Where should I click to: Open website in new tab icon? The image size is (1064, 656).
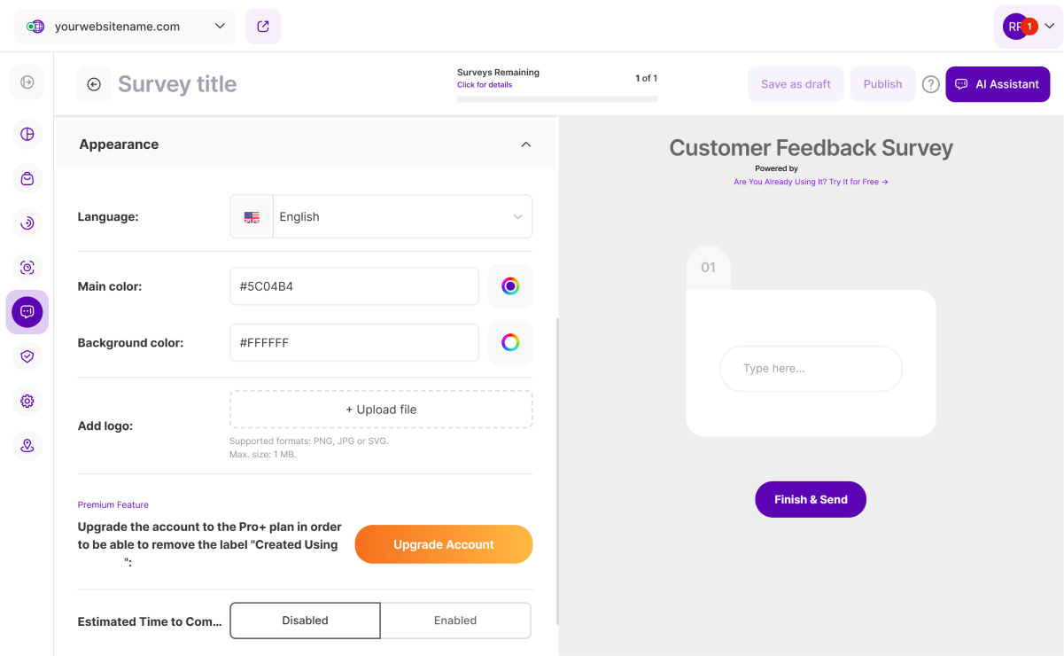(263, 27)
